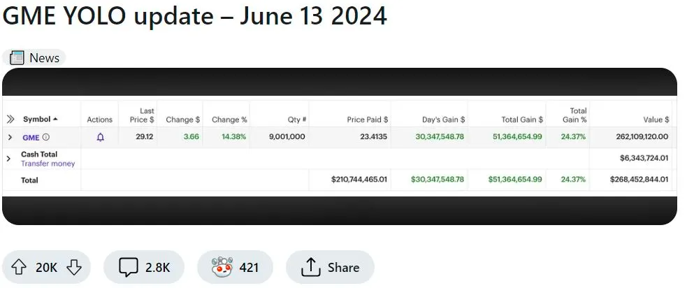Open the Transfer money link
Image resolution: width=687 pixels, height=288 pixels.
(48, 164)
